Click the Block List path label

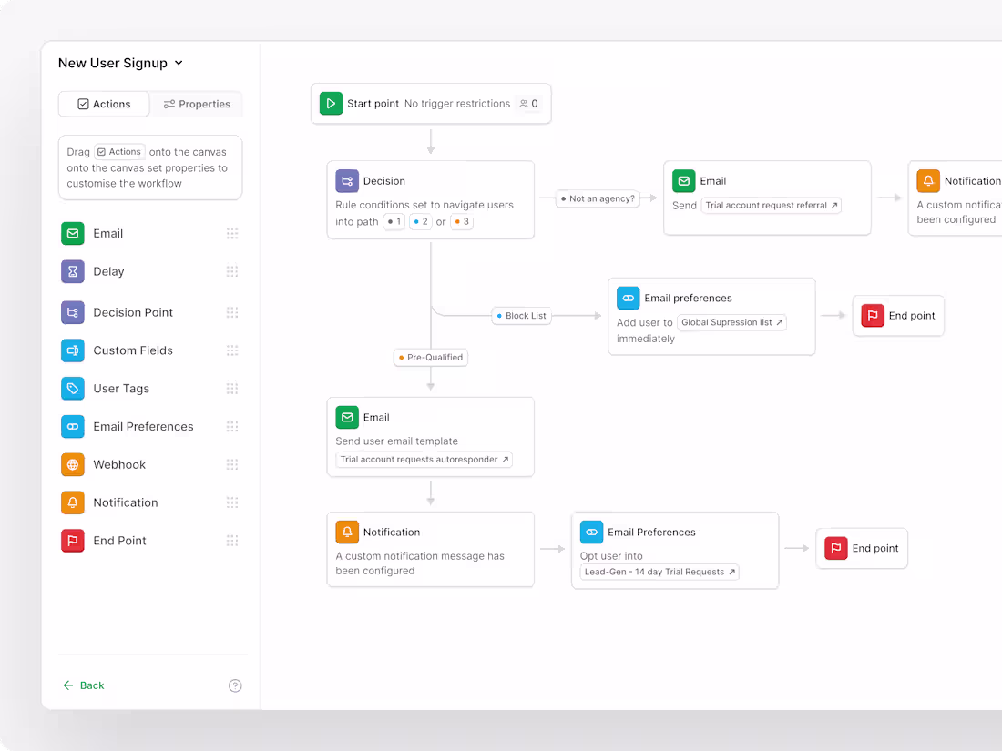click(521, 316)
